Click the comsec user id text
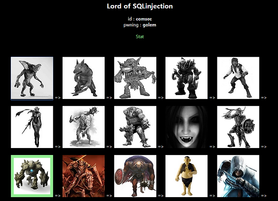Screen dimensions: 278x201 [x=144, y=19]
